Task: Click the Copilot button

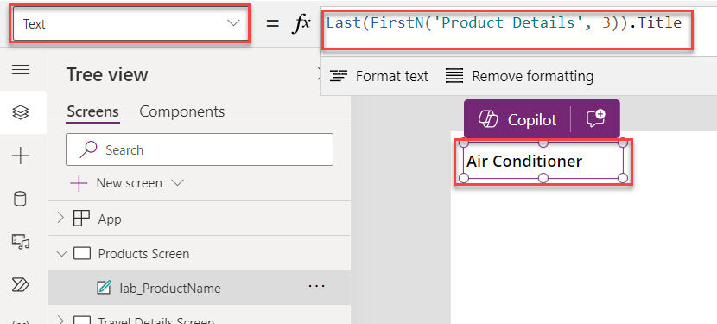Action: (x=517, y=120)
